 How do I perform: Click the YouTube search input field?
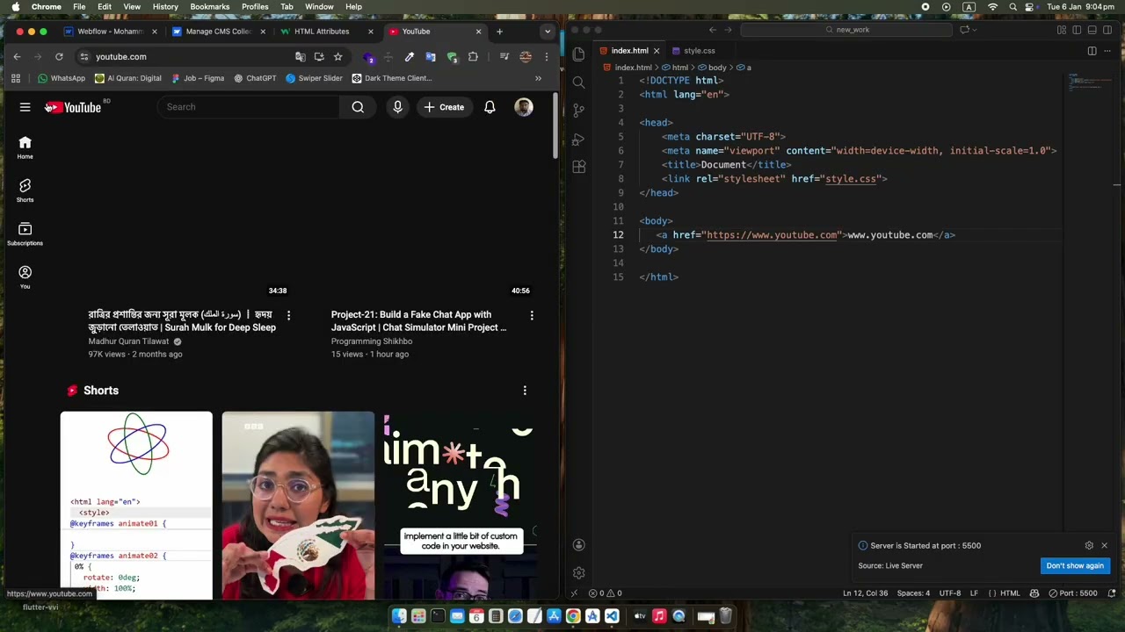click(x=249, y=107)
